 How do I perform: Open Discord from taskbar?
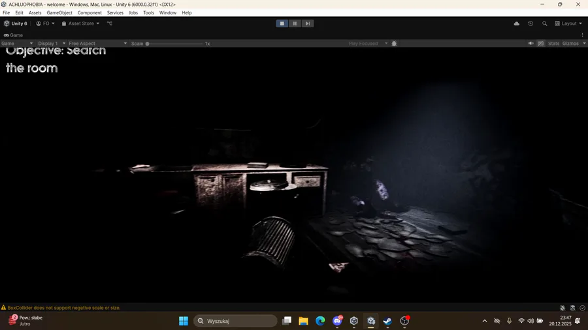[x=337, y=321]
